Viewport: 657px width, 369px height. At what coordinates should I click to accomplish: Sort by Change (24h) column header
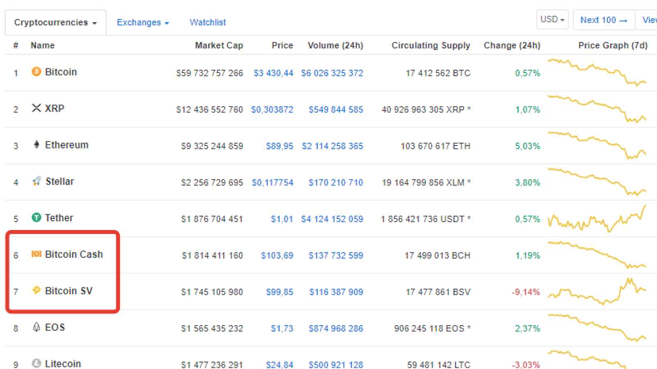[512, 46]
